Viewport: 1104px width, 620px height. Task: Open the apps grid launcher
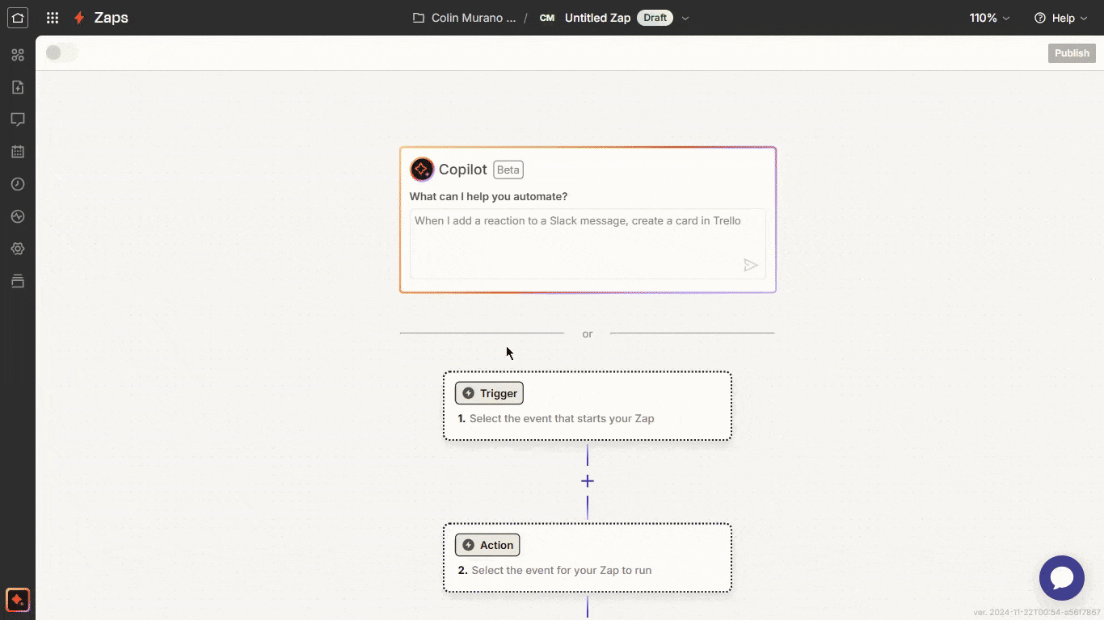[53, 18]
